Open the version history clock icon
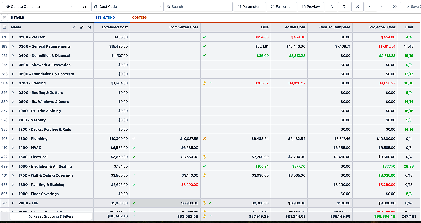Image resolution: width=421 pixels, height=223 pixels. (x=358, y=7)
